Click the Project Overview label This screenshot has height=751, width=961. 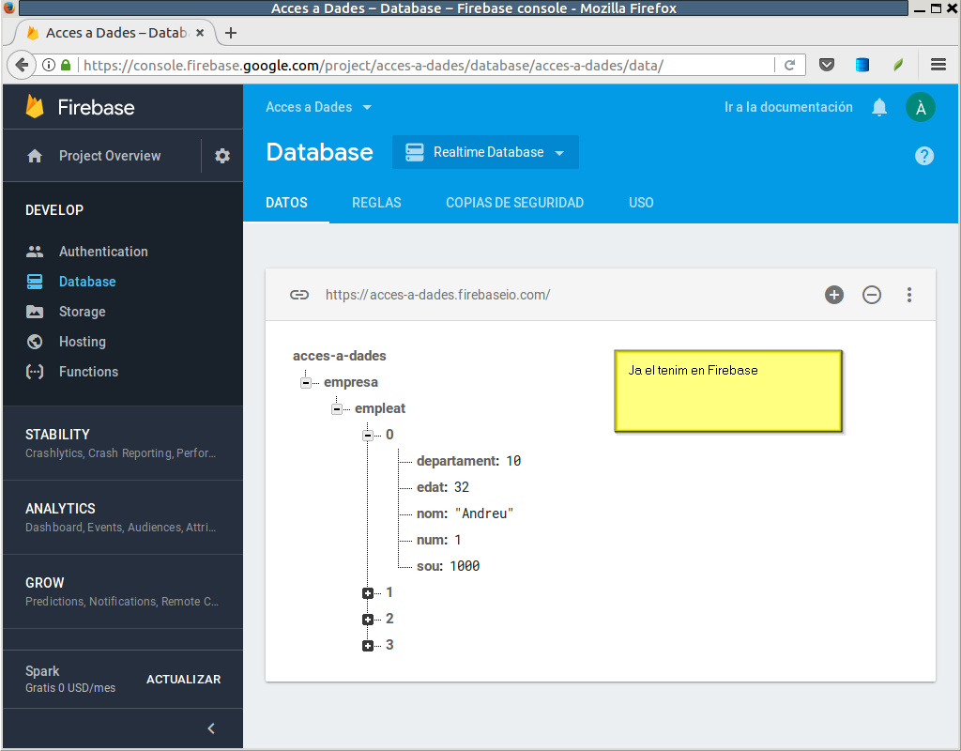(x=110, y=156)
